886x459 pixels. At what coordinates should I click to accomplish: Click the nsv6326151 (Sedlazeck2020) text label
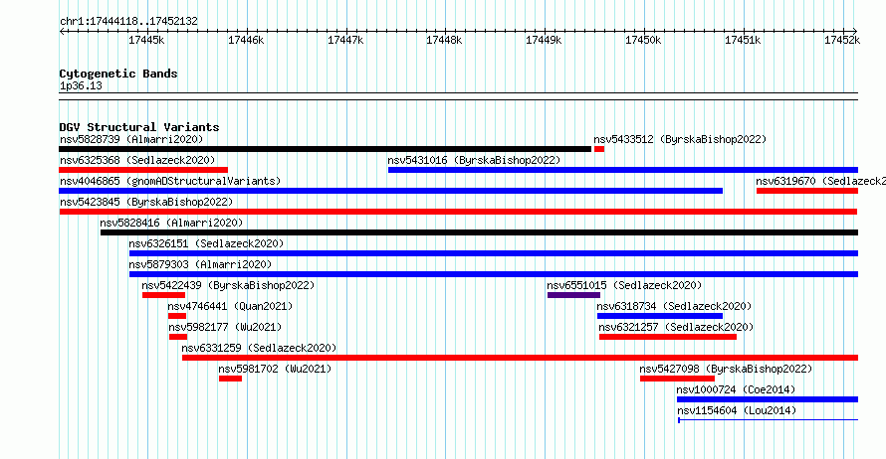(x=206, y=243)
